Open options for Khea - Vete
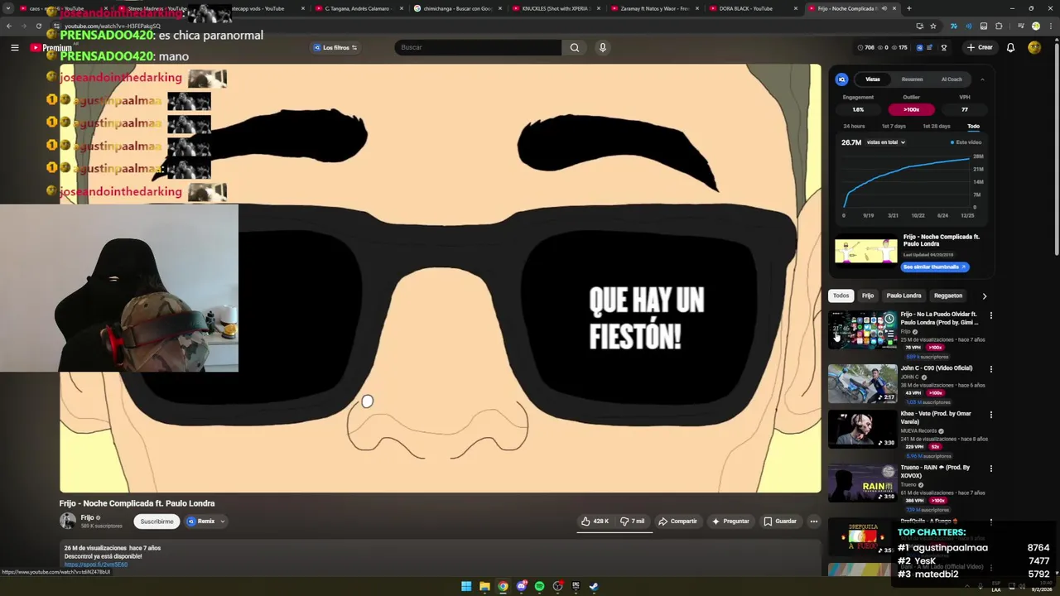This screenshot has height=596, width=1060. 990,415
